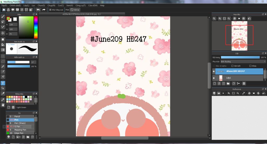This screenshot has height=144, width=267.
Task: Select the transparent color swatch
Action: pos(15,19)
